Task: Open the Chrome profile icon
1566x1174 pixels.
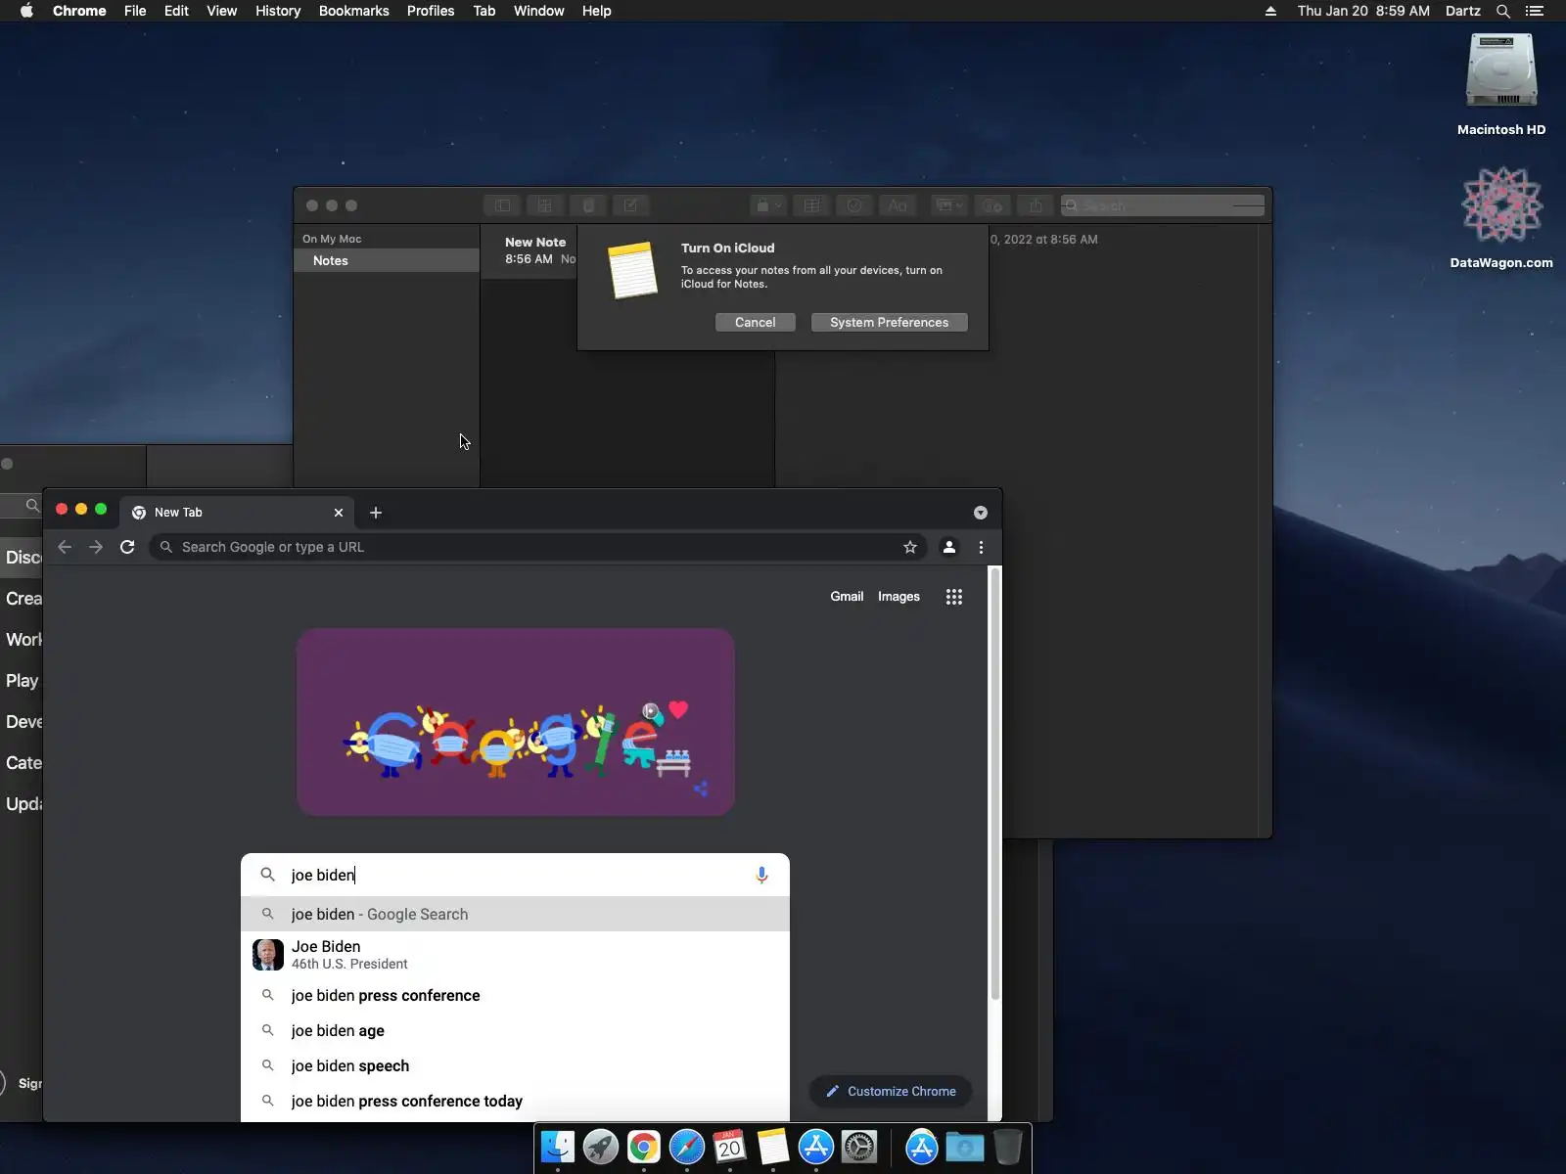Action: (x=949, y=547)
